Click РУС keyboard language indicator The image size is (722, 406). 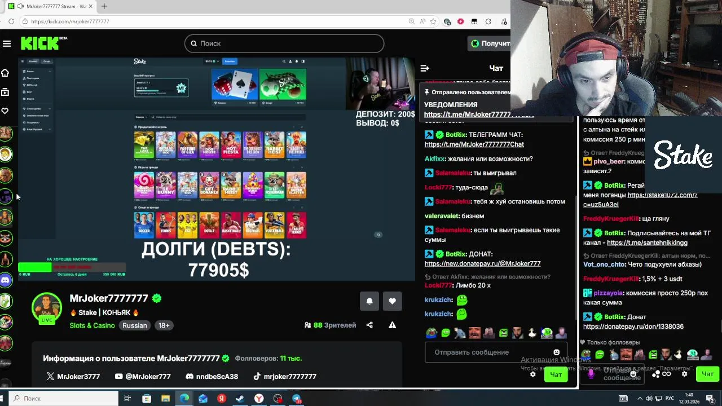(671, 399)
